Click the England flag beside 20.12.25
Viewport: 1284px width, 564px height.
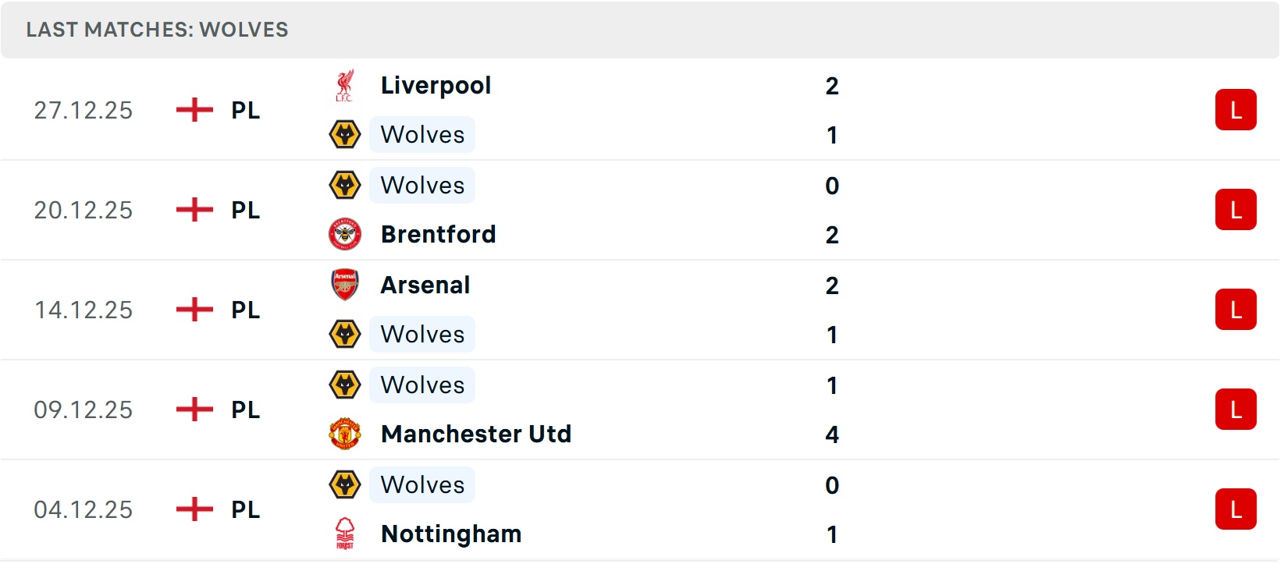point(194,210)
